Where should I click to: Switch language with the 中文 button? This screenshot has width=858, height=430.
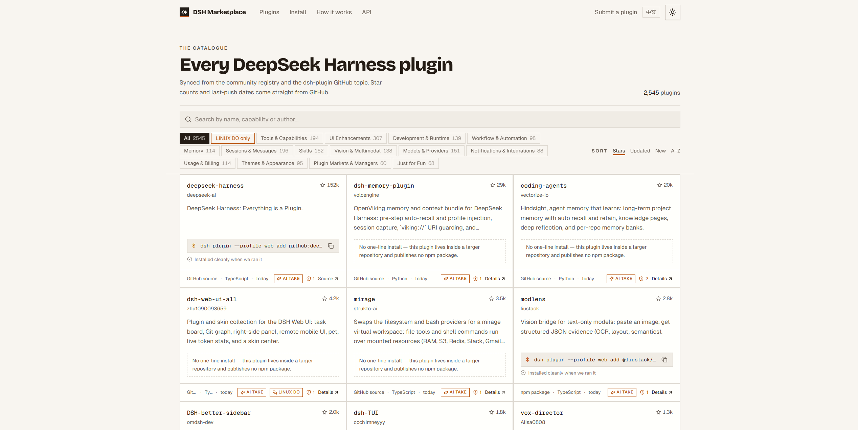[651, 12]
